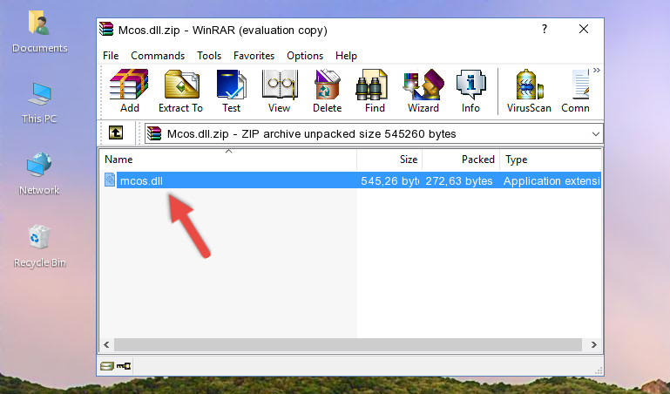
Task: Sort by the Type column header
Action: [x=551, y=160]
